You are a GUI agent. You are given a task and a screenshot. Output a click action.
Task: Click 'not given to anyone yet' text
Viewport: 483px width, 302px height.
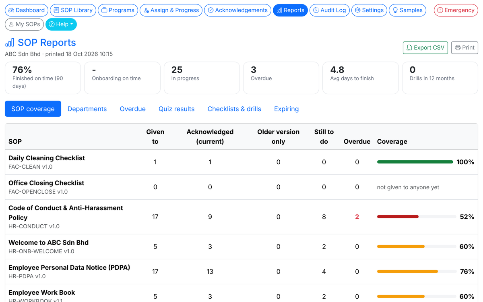[408, 187]
